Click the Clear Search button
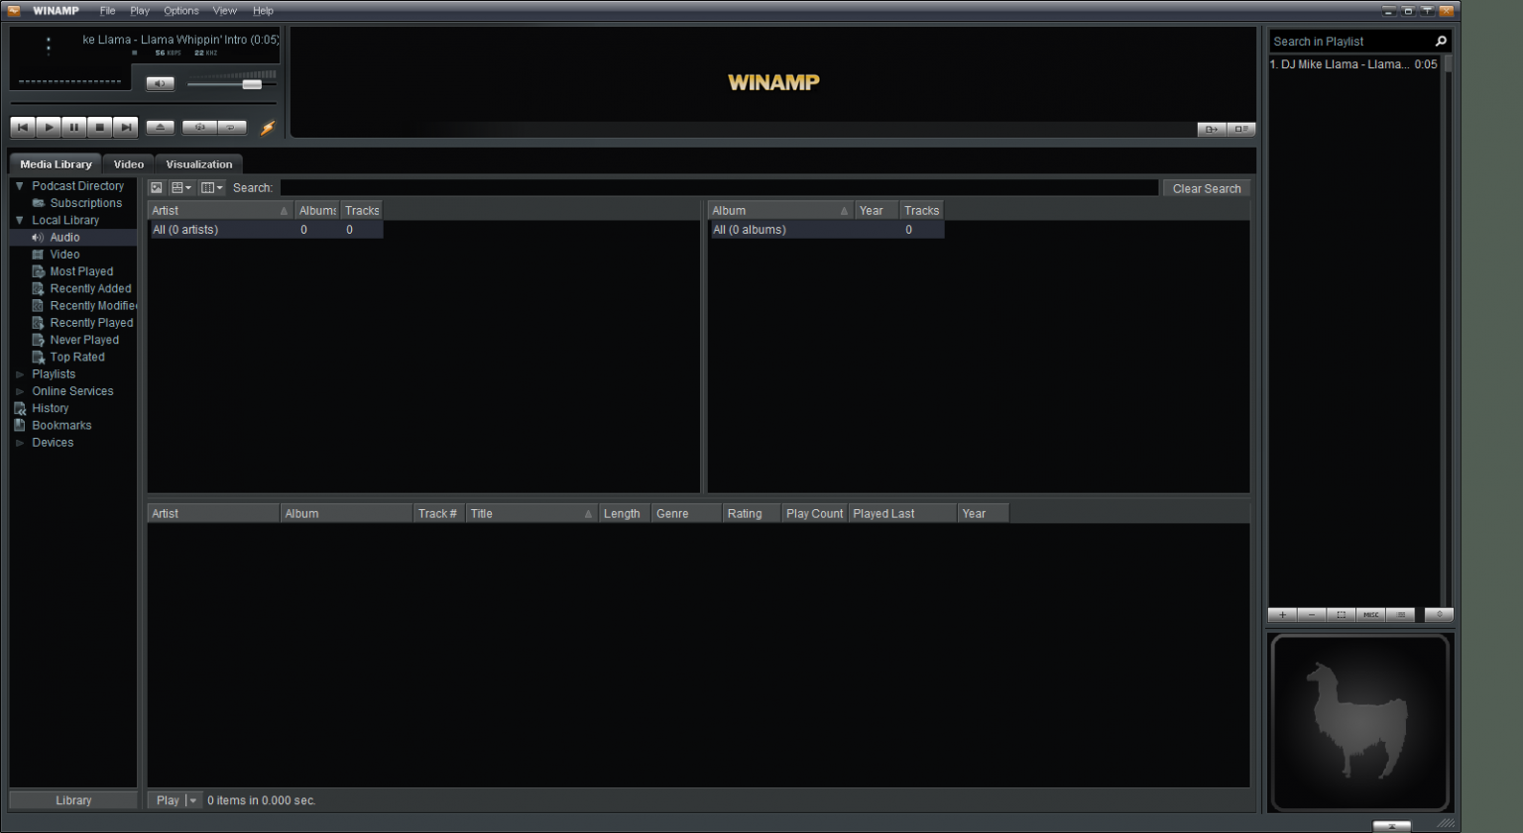The height and width of the screenshot is (833, 1523). click(1206, 188)
